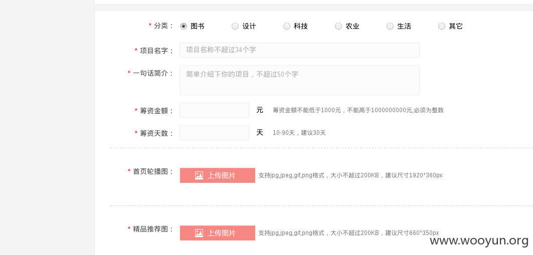Click 上传图片 button for 首页轮播图
533x255 pixels.
point(218,175)
